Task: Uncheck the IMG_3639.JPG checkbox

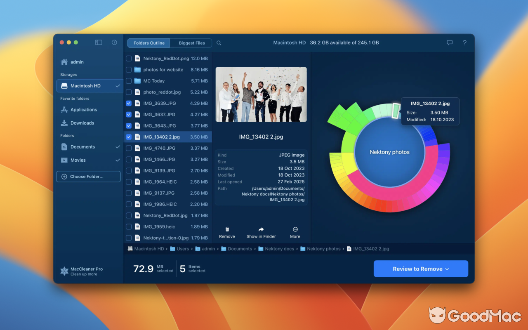Action: [x=129, y=103]
